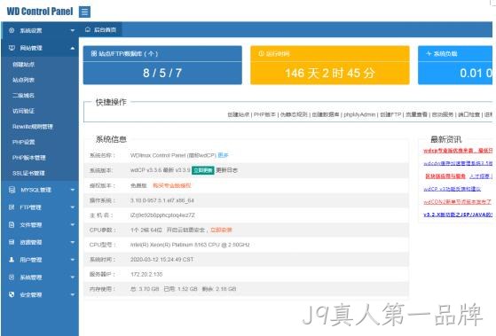
Task: Open 站点列表 in the sidebar
Action: point(23,80)
